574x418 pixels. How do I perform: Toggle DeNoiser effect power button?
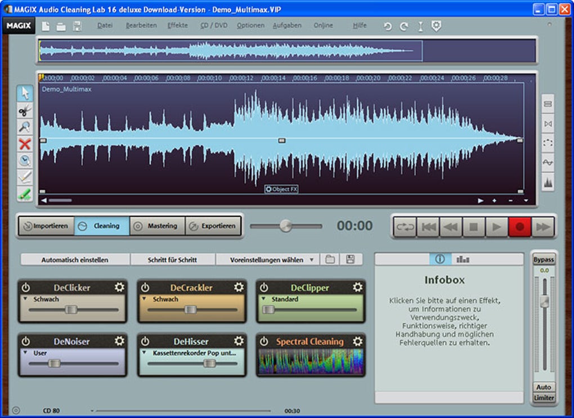coord(26,341)
